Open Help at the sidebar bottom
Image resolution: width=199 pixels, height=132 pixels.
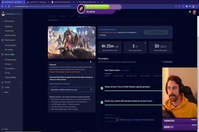pyautogui.click(x=5, y=129)
